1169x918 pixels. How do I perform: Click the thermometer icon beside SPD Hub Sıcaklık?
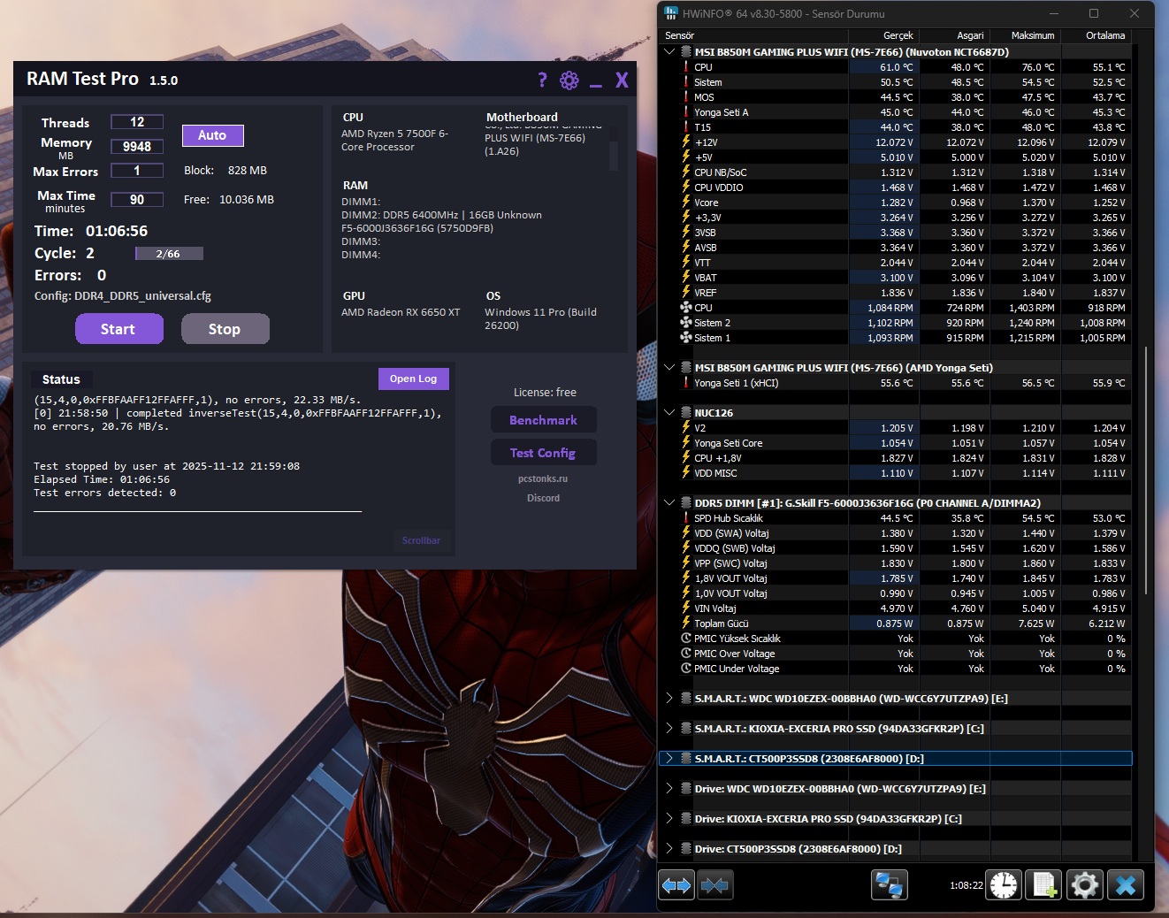pos(685,518)
